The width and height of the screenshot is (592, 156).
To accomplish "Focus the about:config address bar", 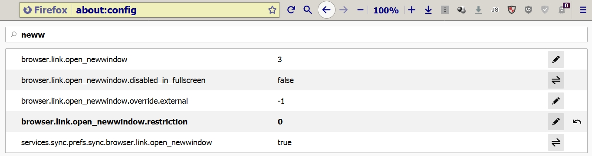I will 169,10.
